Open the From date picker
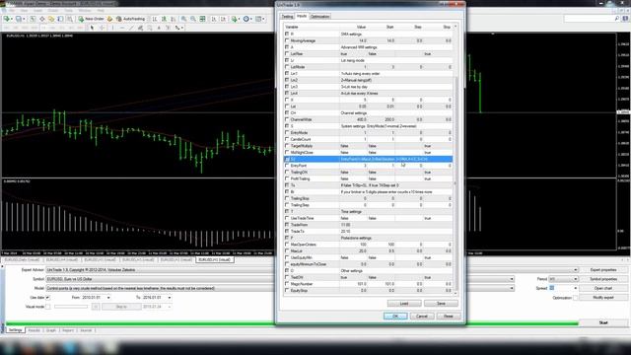Viewport: 631px width, 355px height. (108, 298)
